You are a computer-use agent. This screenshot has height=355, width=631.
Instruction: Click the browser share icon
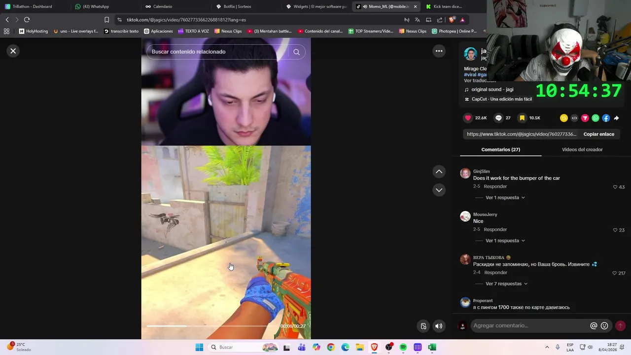point(440,20)
